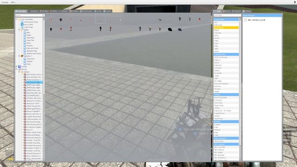Select the Hydraulic tool
Screen dimensions: 297x167
(226, 33)
